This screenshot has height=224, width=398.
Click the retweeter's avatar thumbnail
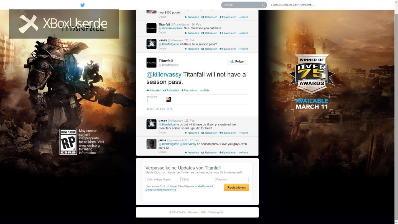(x=169, y=99)
